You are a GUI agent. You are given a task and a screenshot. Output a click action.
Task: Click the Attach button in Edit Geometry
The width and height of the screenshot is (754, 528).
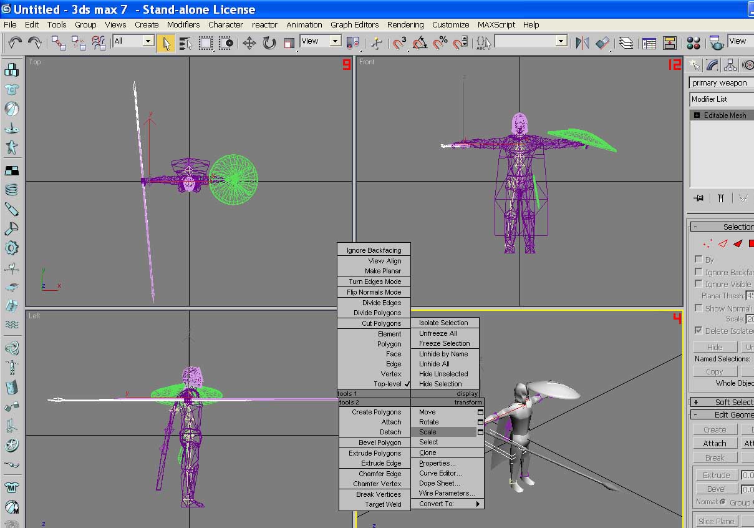pyautogui.click(x=715, y=443)
